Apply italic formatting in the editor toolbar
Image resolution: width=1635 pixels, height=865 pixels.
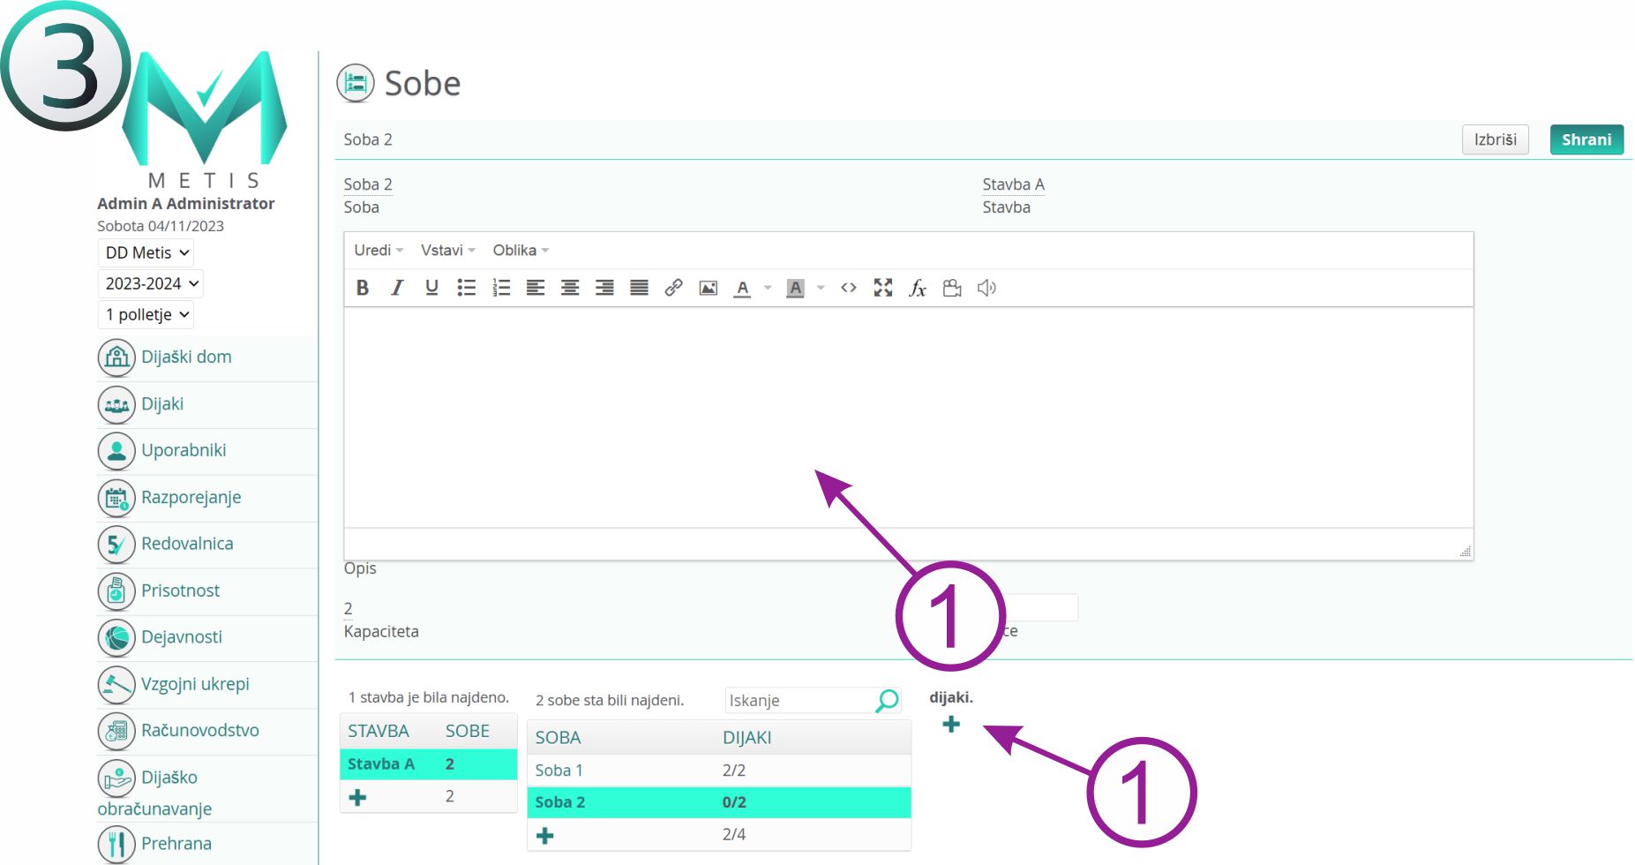tap(397, 288)
